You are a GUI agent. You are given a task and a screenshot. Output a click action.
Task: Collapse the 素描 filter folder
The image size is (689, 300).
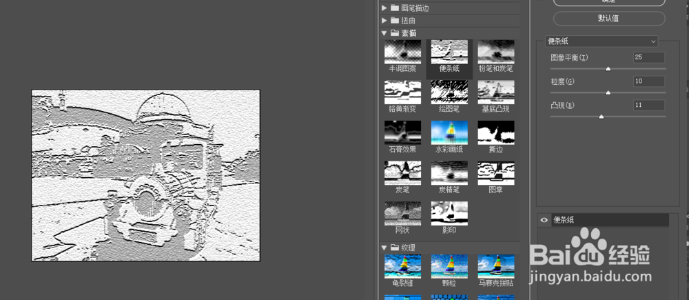pyautogui.click(x=384, y=33)
